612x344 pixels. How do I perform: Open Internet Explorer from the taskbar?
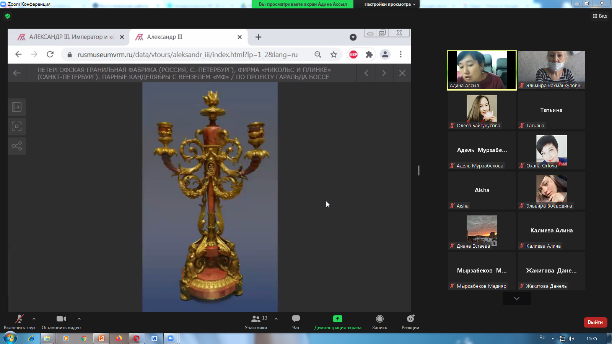(x=31, y=338)
